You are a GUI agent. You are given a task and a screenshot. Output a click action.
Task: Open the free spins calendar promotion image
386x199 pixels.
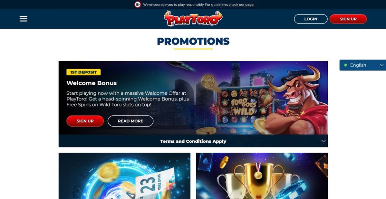pos(124,176)
